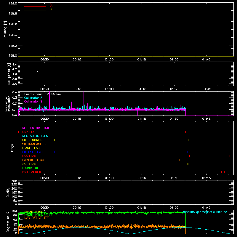Click the Energy band: 12-25 keV label
Viewport: 237px width, 237px height.
coord(43,94)
